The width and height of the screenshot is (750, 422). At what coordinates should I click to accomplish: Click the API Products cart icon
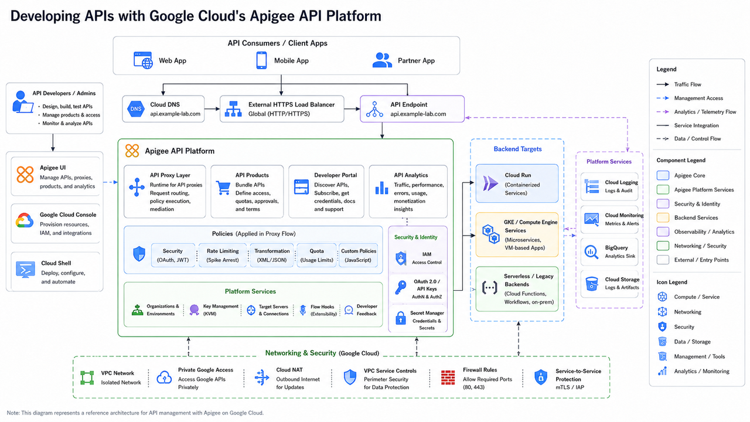point(223,188)
